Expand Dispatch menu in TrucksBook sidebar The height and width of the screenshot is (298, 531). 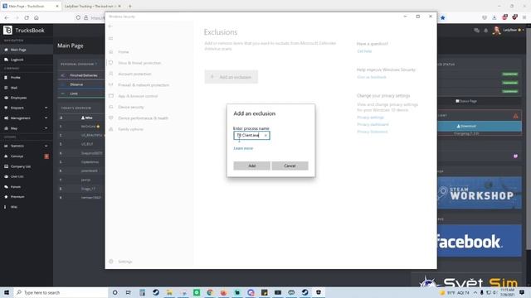(x=27, y=108)
